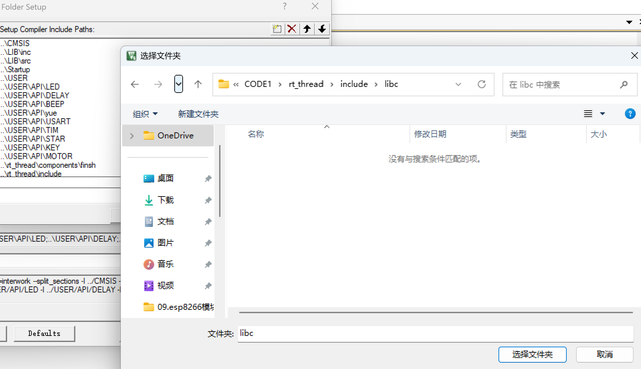
Task: Open the 组织 dropdown menu
Action: (x=145, y=114)
